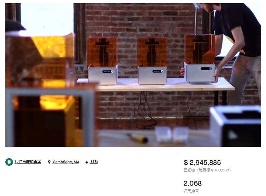Click the right printer held by the man
266x196 pixels.
[200, 58]
